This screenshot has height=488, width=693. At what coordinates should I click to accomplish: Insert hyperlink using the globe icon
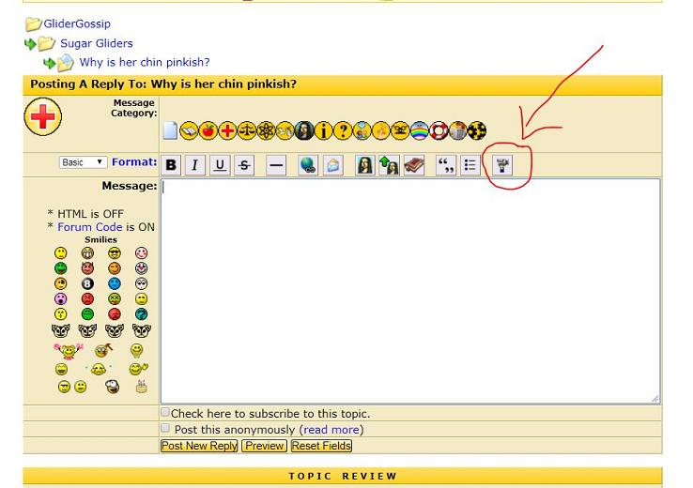[x=308, y=165]
